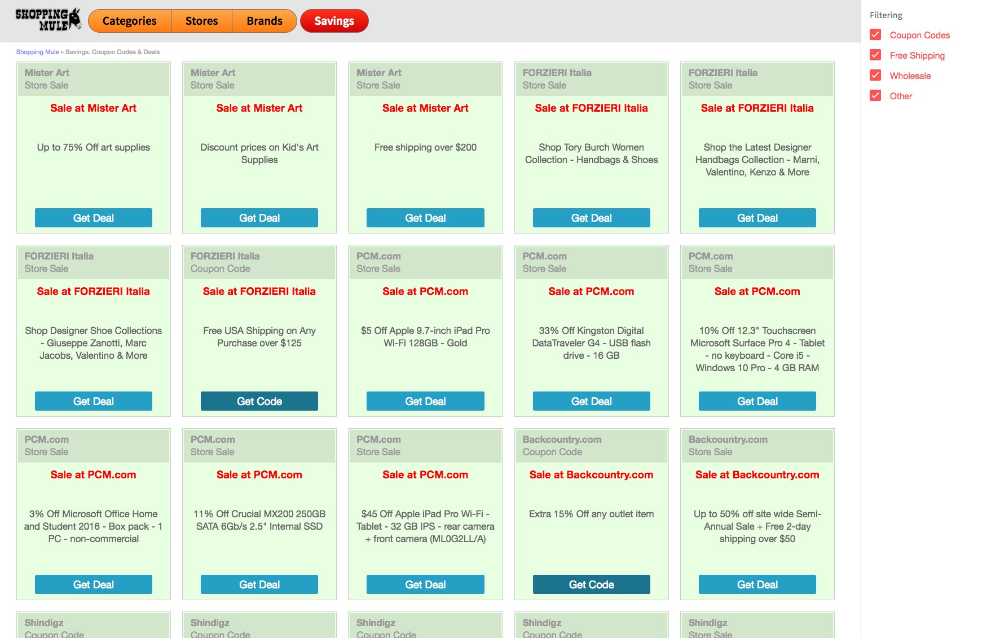Click 'Up to 75% Off art supplies' text
Screen dimensions: 1000x638
pos(94,147)
